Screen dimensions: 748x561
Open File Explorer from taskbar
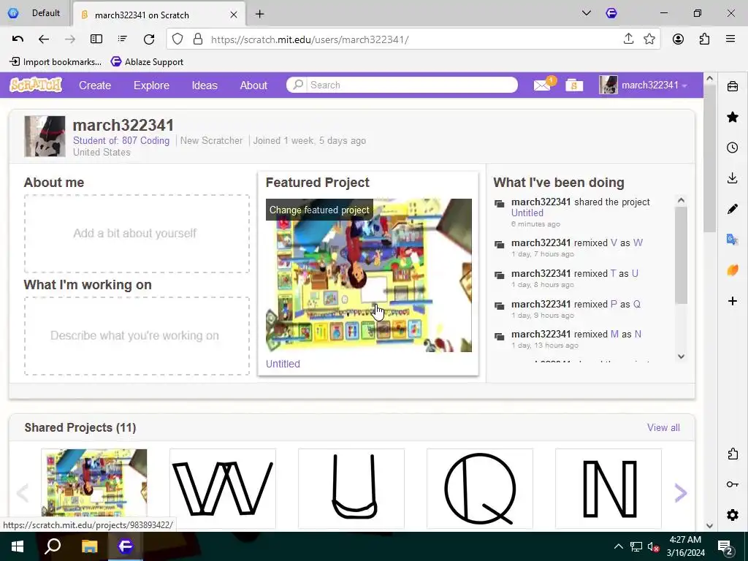click(x=89, y=546)
